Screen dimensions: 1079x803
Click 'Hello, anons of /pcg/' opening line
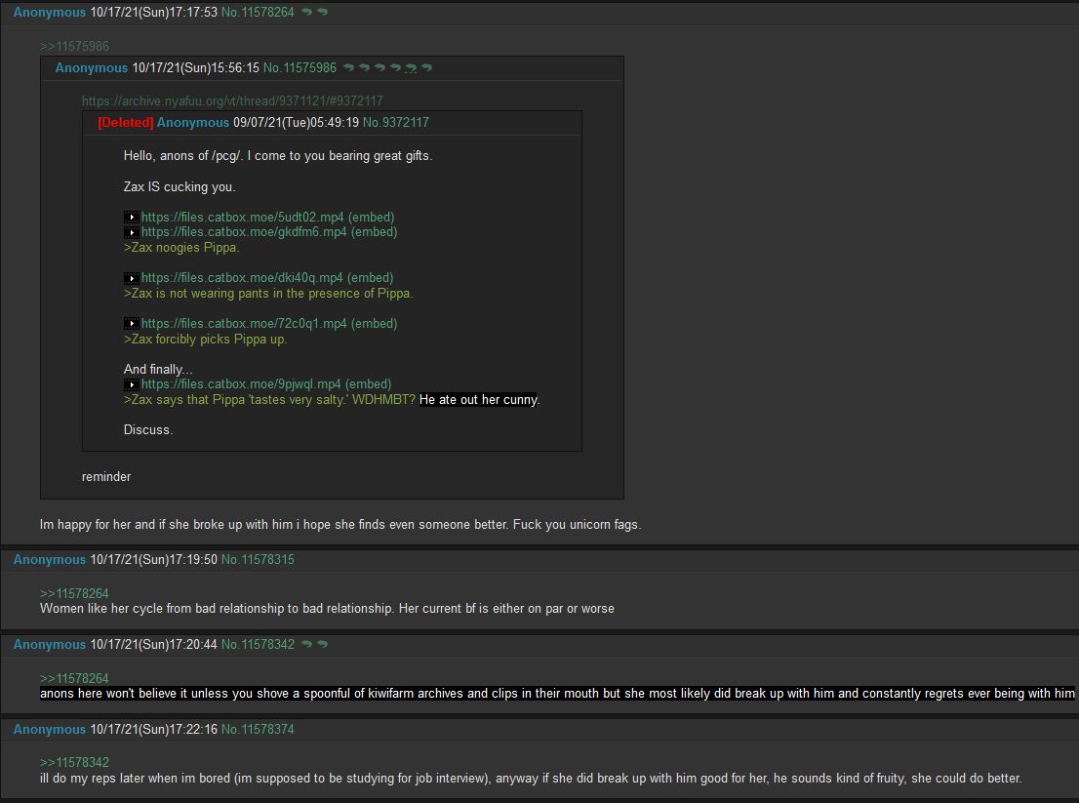pos(278,155)
